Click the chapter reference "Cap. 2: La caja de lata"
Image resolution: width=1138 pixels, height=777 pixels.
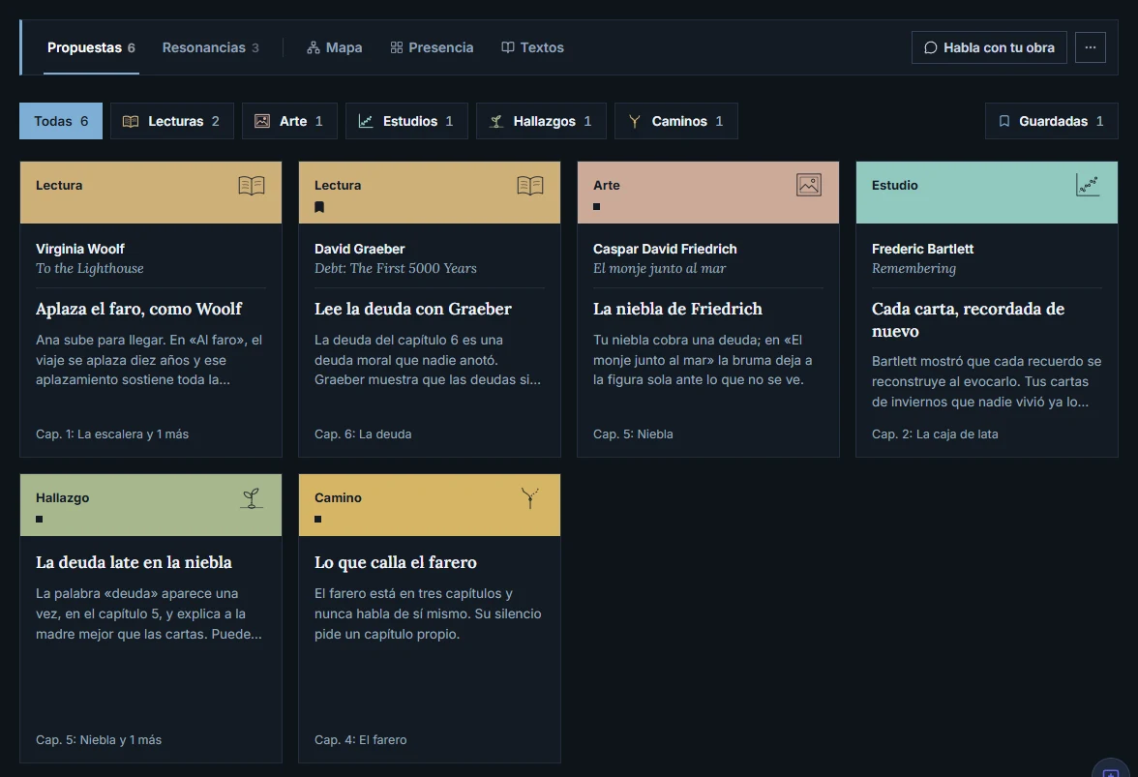click(935, 433)
